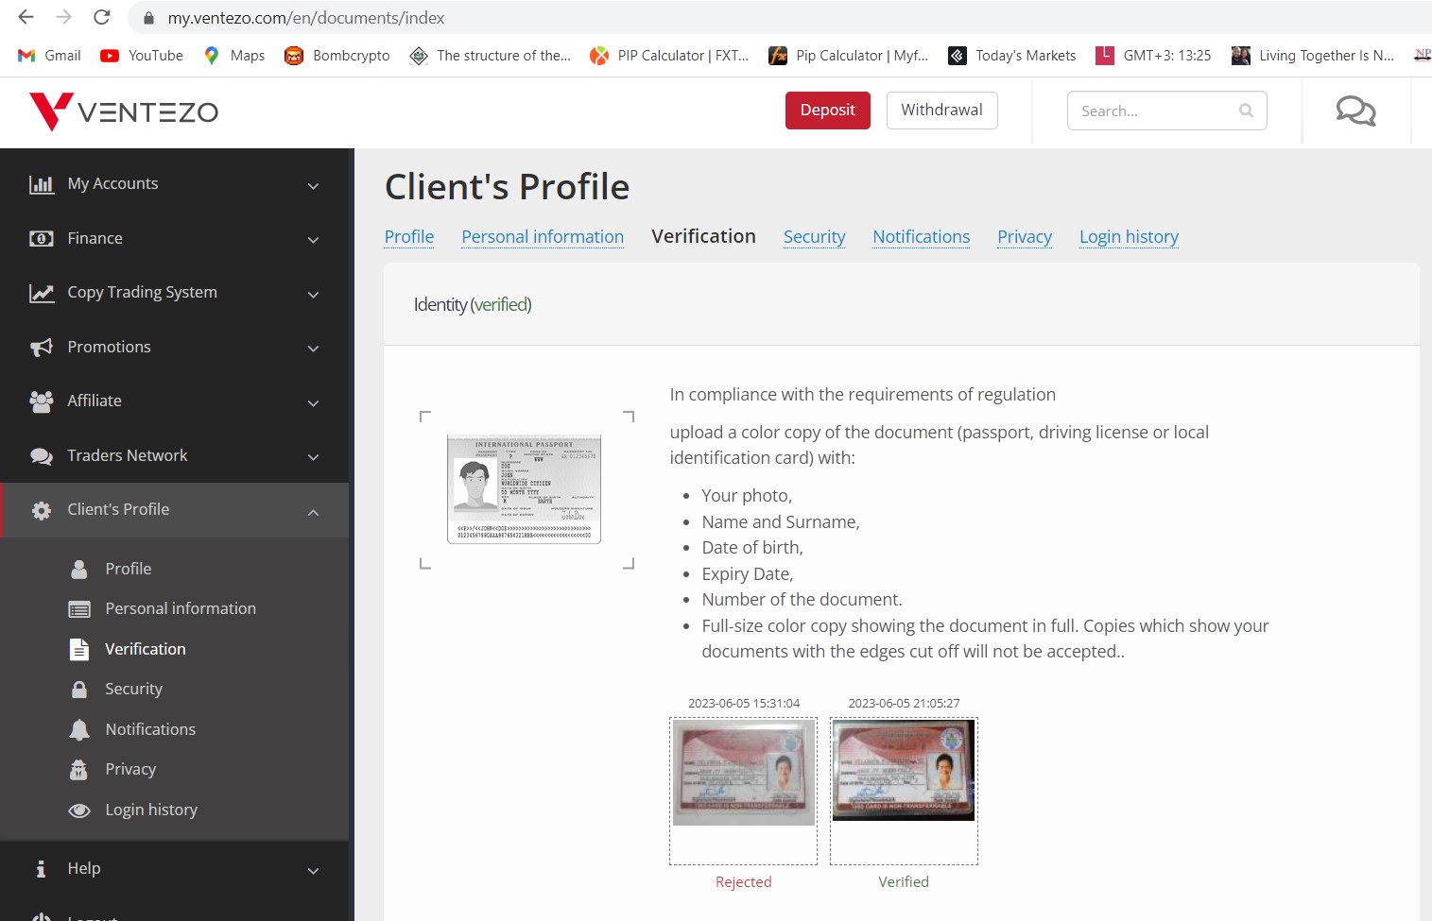
Task: Click the Promotions megaphone icon
Action: (x=42, y=348)
